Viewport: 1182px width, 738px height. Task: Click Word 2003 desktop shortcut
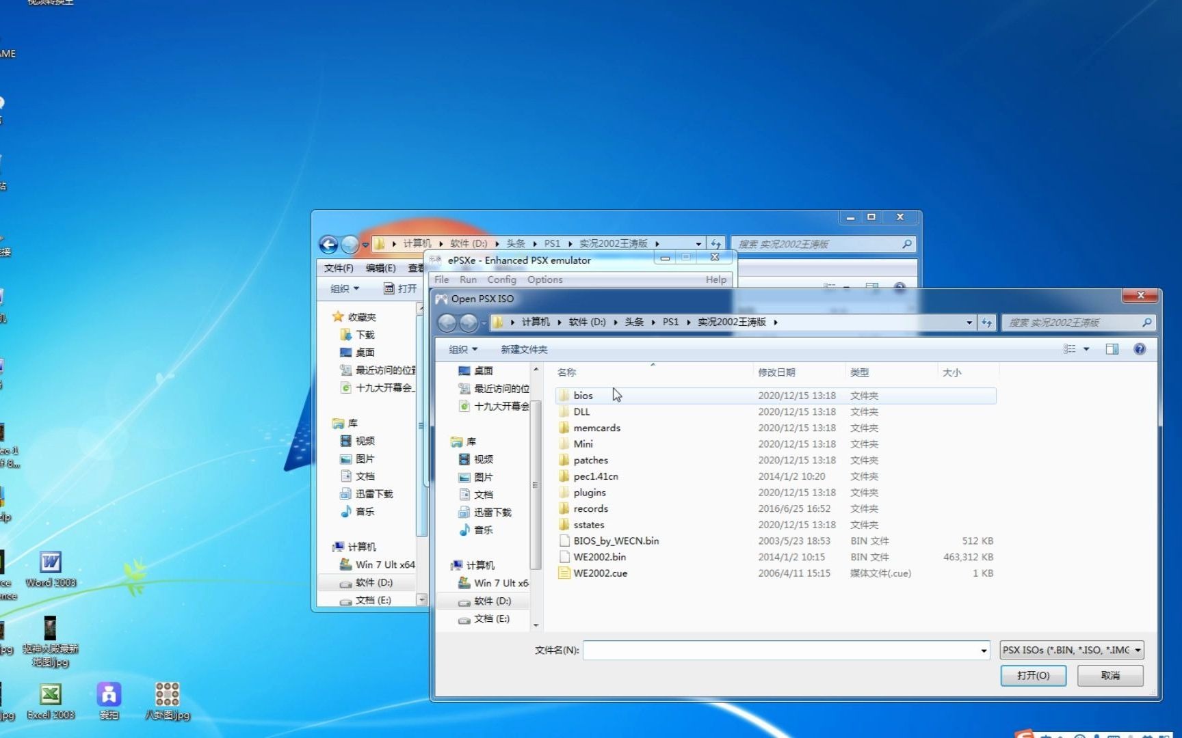[x=51, y=569]
